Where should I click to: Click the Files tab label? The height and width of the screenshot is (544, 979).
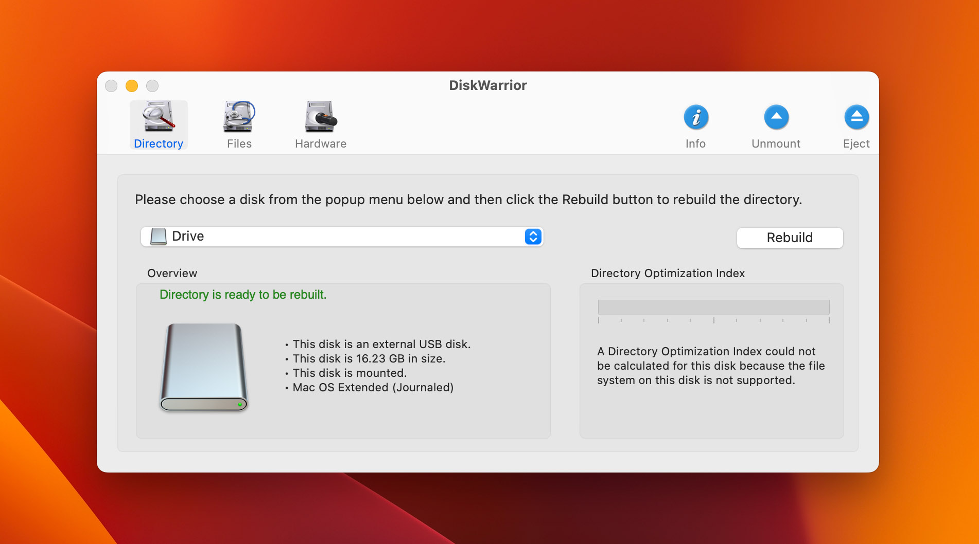tap(239, 144)
